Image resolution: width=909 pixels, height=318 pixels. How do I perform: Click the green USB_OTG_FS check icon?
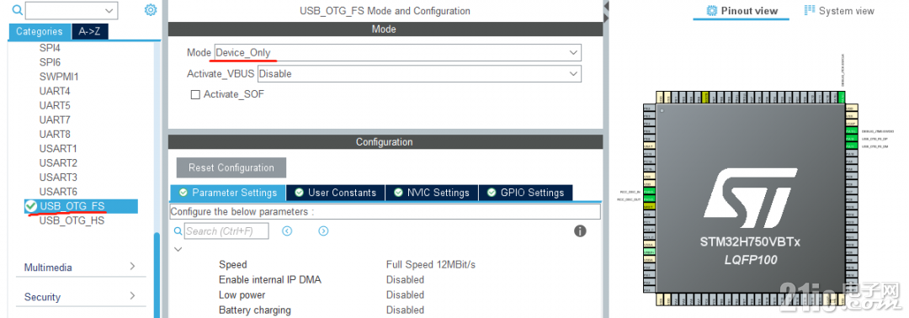pyautogui.click(x=31, y=205)
